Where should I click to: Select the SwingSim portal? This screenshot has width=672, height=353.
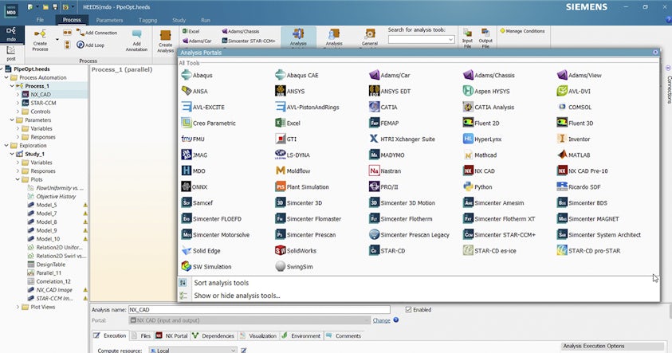294,266
